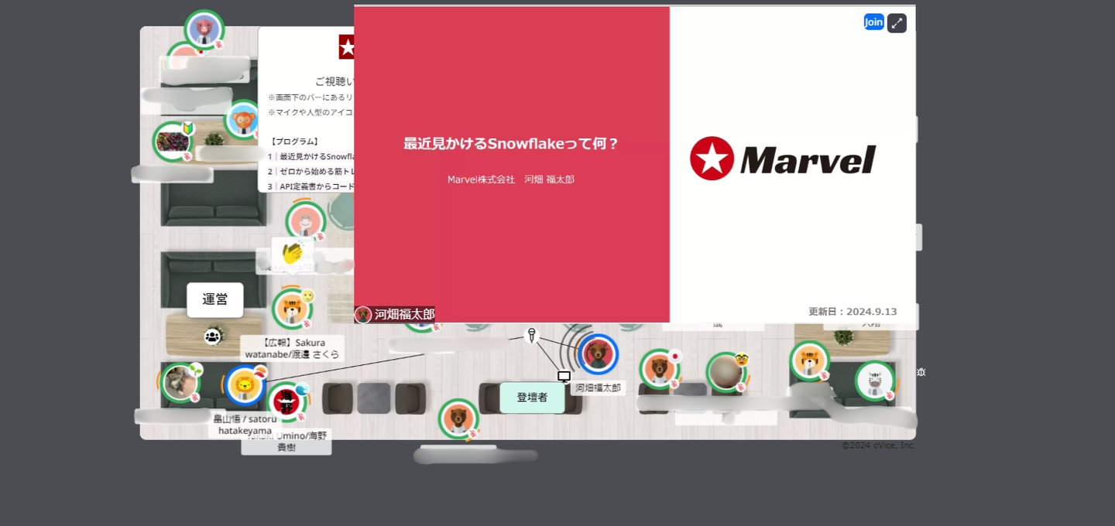Select the bear avatar with Japan flag
The height and width of the screenshot is (526, 1115).
point(659,369)
